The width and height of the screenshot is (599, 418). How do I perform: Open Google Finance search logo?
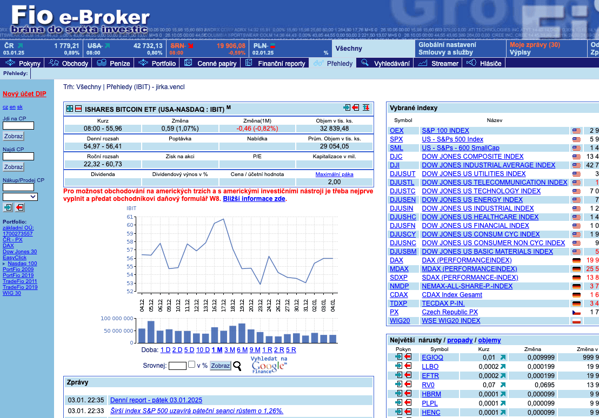[269, 366]
